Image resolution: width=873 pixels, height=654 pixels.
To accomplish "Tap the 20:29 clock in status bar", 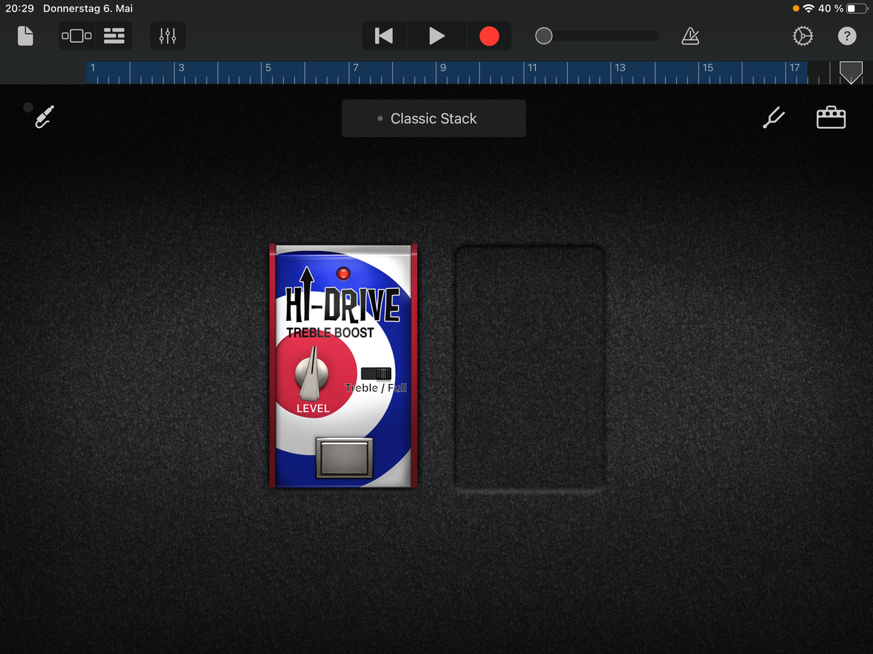I will [20, 8].
